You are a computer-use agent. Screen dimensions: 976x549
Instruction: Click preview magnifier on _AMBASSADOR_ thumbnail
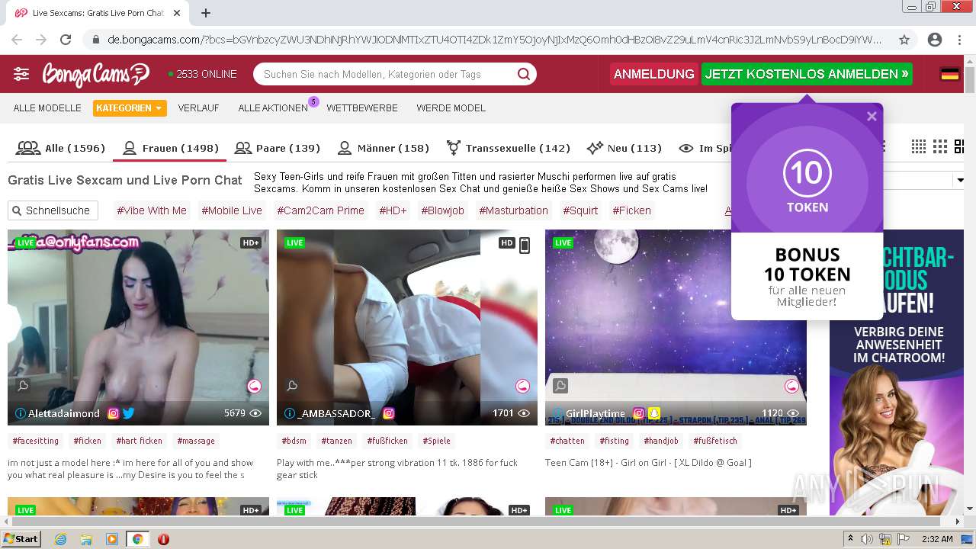coord(291,386)
